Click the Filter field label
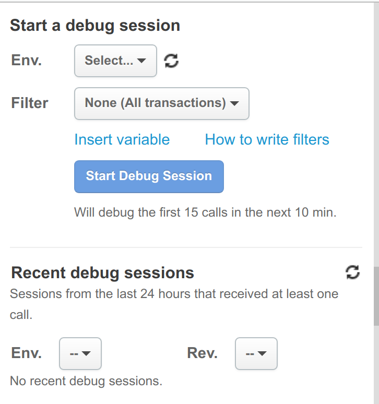The image size is (379, 404). click(x=30, y=103)
